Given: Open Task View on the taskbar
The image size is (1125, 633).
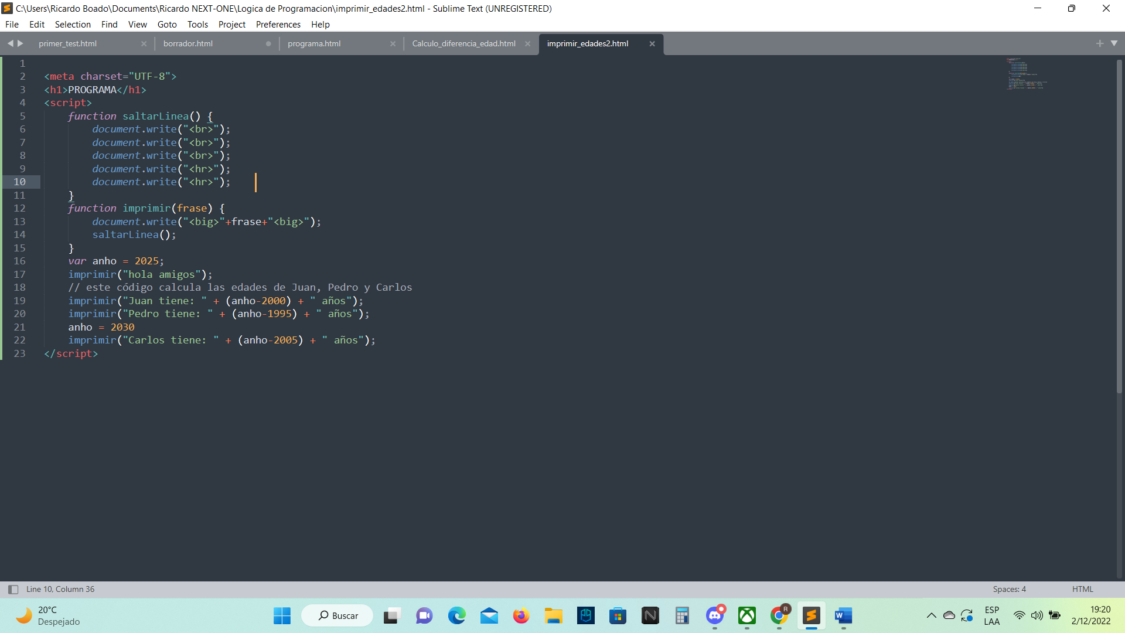Looking at the screenshot, I should tap(391, 615).
